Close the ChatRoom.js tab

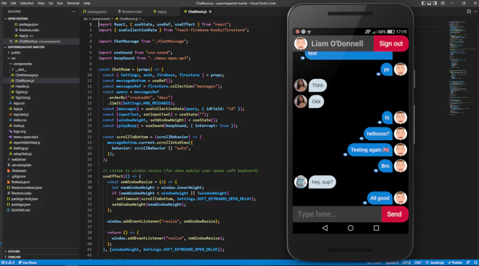coord(210,12)
